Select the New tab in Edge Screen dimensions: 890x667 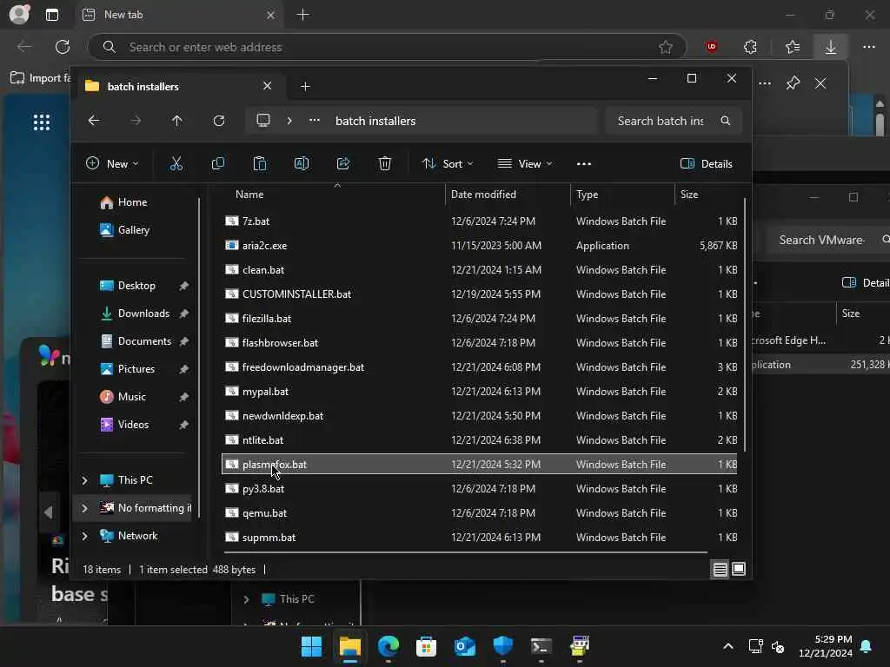point(179,15)
